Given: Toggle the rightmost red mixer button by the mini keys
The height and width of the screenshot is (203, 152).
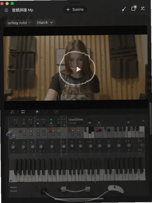Looking at the screenshot, I should tap(97, 129).
